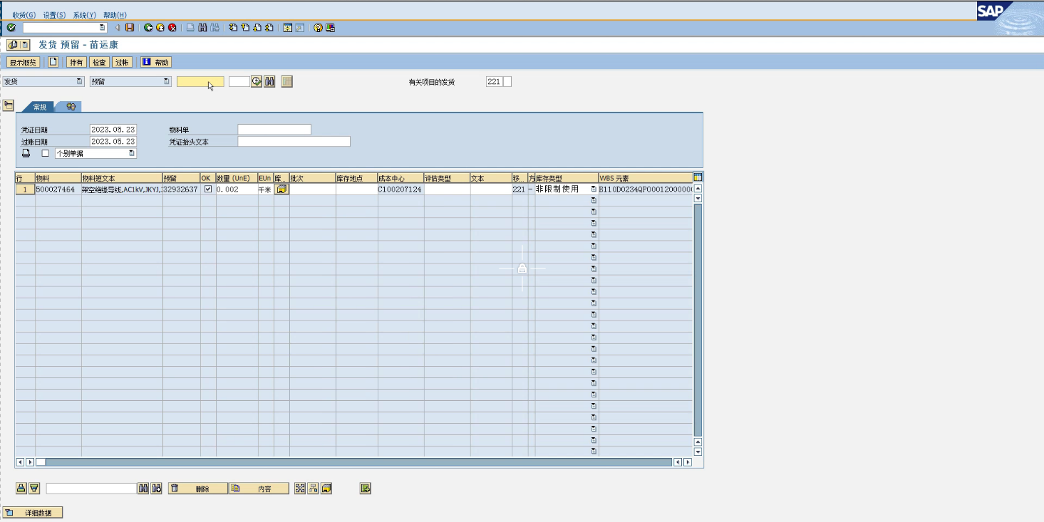Viewport: 1044px width, 522px height.
Task: Expand the 个别单据 slip type dropdown
Action: click(x=131, y=153)
